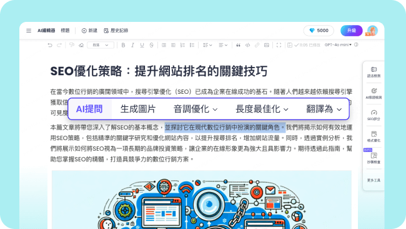Open the GPT-4o mini model dropdown
406x229 pixels.
[x=338, y=45]
